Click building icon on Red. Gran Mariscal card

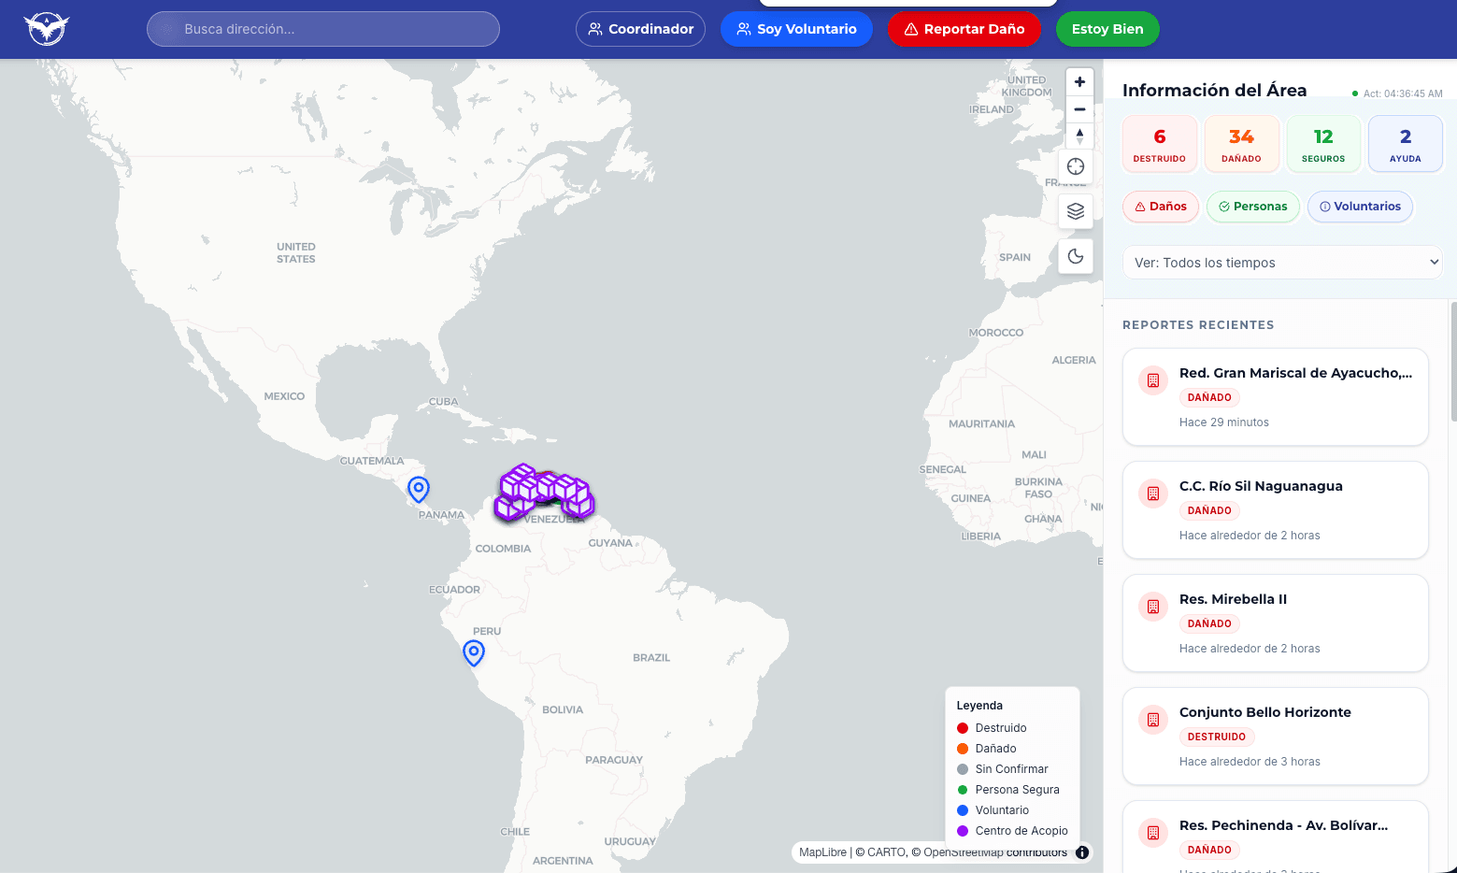(1153, 380)
